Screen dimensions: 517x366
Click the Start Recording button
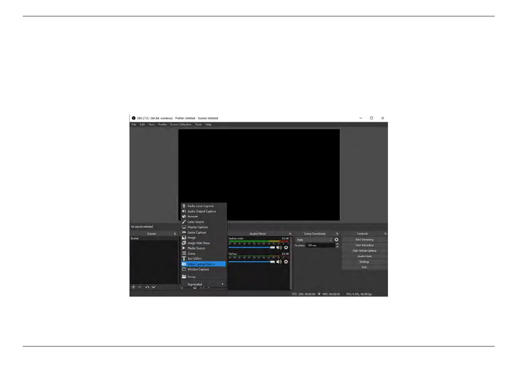364,245
